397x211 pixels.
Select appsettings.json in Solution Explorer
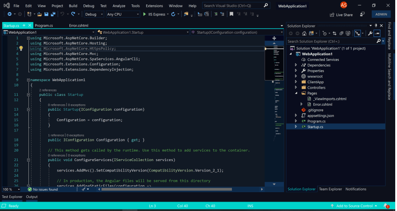321,116
